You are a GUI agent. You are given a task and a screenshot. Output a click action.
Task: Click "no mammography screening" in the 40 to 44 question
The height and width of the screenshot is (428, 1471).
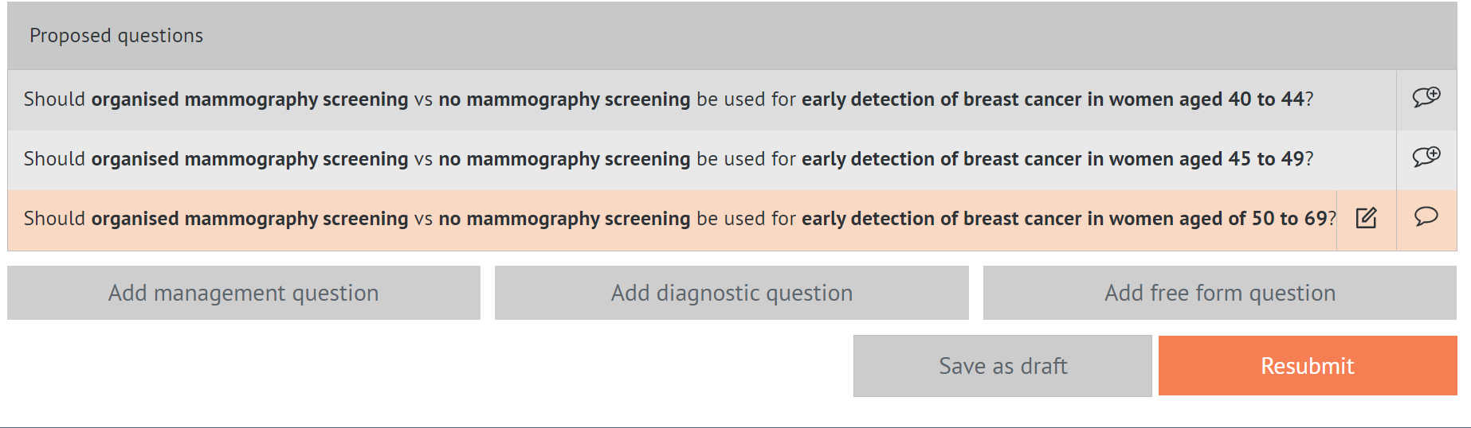click(564, 99)
